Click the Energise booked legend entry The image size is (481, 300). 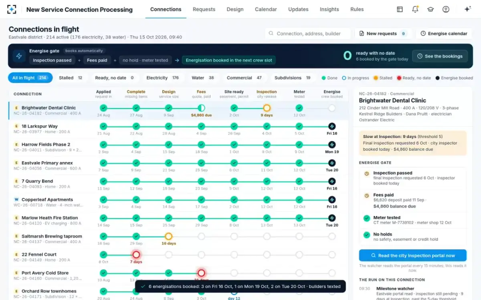[x=454, y=78]
